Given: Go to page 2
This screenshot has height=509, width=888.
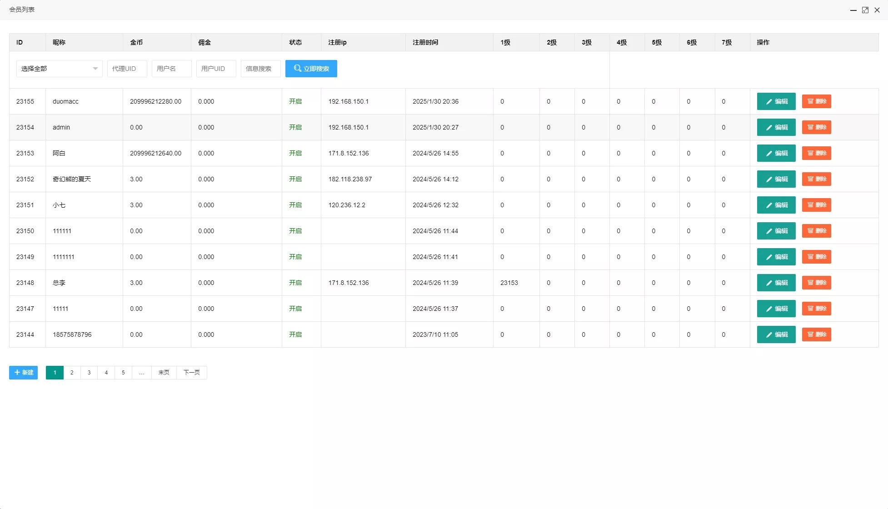Looking at the screenshot, I should [72, 373].
